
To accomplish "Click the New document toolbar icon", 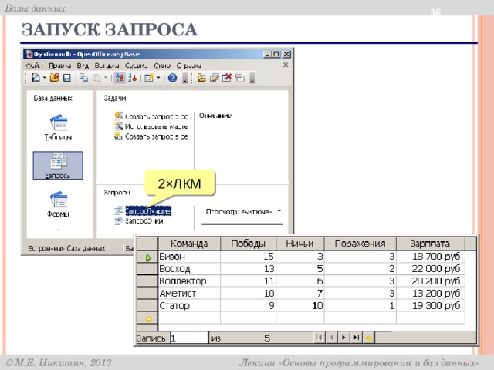I will coord(36,78).
